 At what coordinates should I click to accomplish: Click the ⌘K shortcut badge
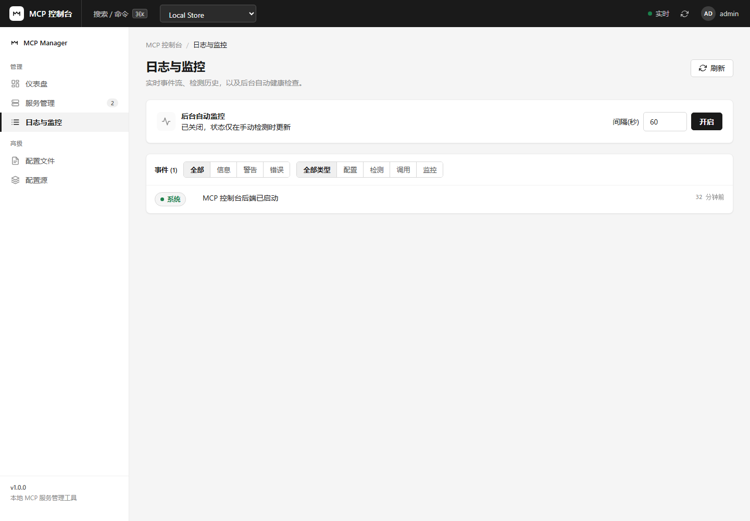tap(140, 14)
